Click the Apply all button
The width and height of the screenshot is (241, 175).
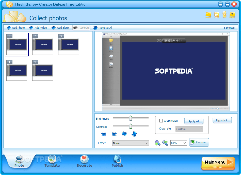click(x=194, y=121)
